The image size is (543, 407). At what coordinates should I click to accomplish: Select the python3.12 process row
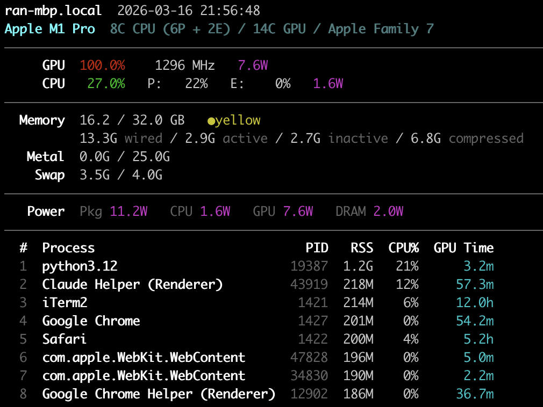coord(256,266)
